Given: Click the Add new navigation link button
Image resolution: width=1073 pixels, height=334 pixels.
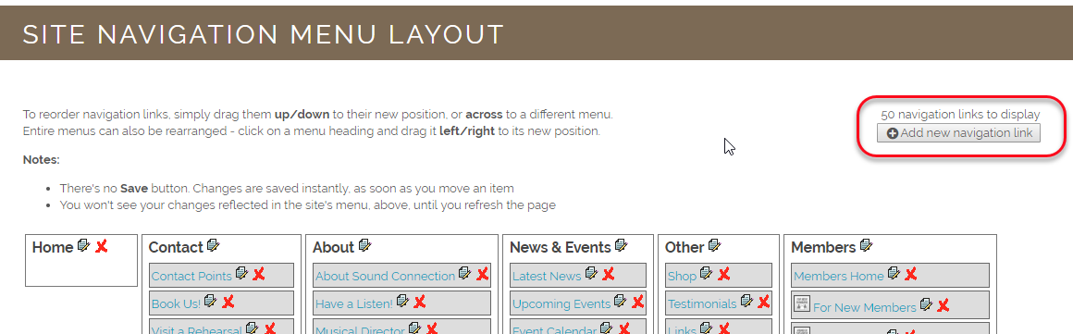Looking at the screenshot, I should [x=958, y=133].
